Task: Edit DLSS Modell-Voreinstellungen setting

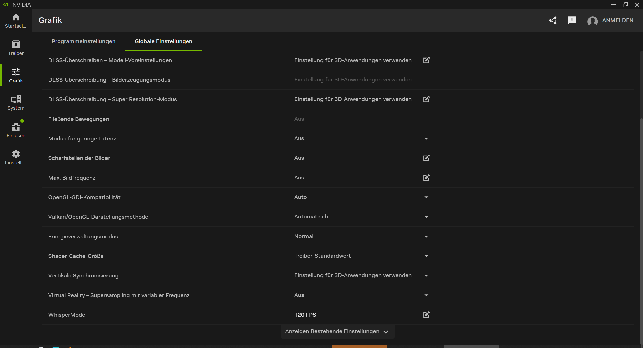Action: (426, 60)
